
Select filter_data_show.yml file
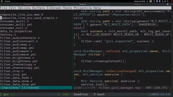coord(18,84)
